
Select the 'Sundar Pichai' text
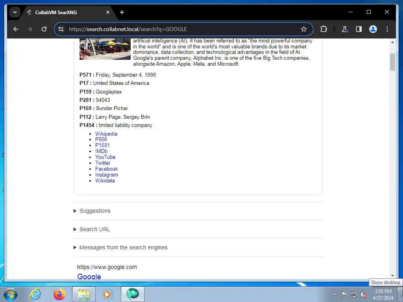tap(111, 109)
